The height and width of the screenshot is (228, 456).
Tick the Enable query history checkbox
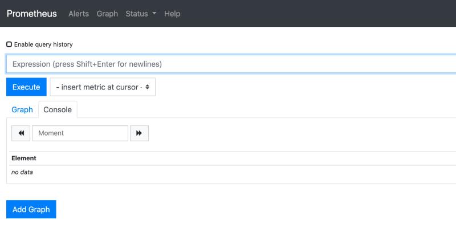(x=9, y=44)
